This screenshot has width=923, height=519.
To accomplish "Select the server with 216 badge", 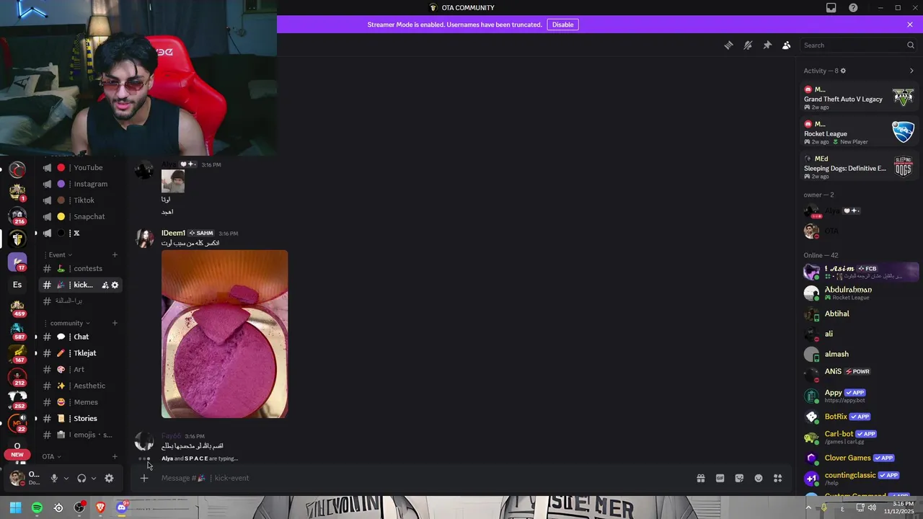I will pyautogui.click(x=17, y=215).
